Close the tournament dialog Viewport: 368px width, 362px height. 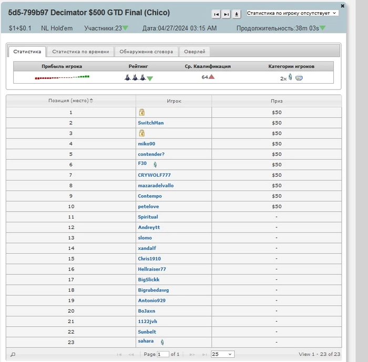coord(342,6)
